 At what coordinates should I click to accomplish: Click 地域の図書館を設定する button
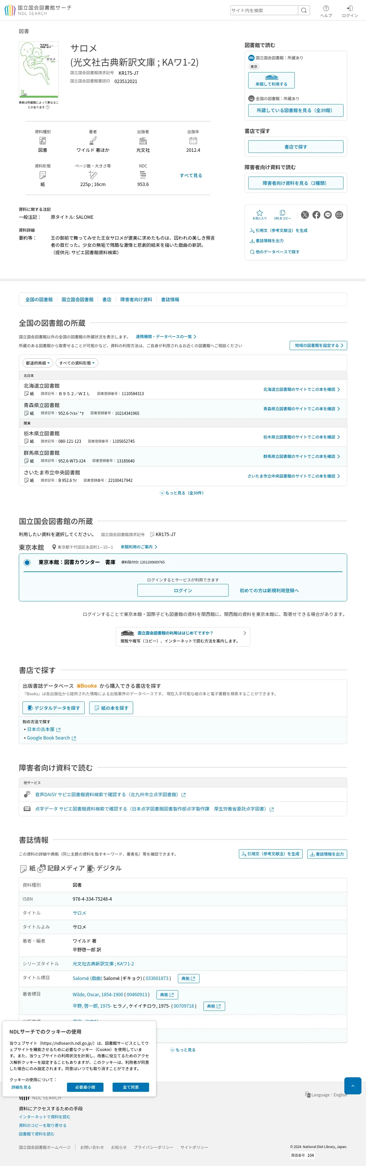(318, 345)
